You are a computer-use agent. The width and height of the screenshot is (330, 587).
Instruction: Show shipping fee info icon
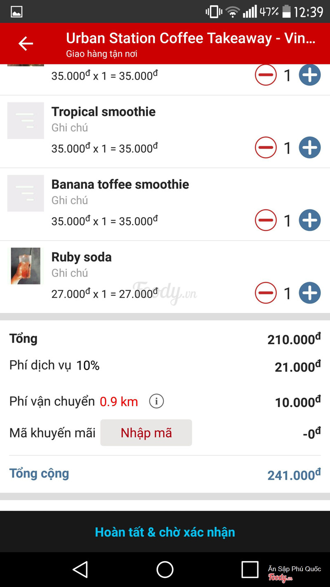156,401
